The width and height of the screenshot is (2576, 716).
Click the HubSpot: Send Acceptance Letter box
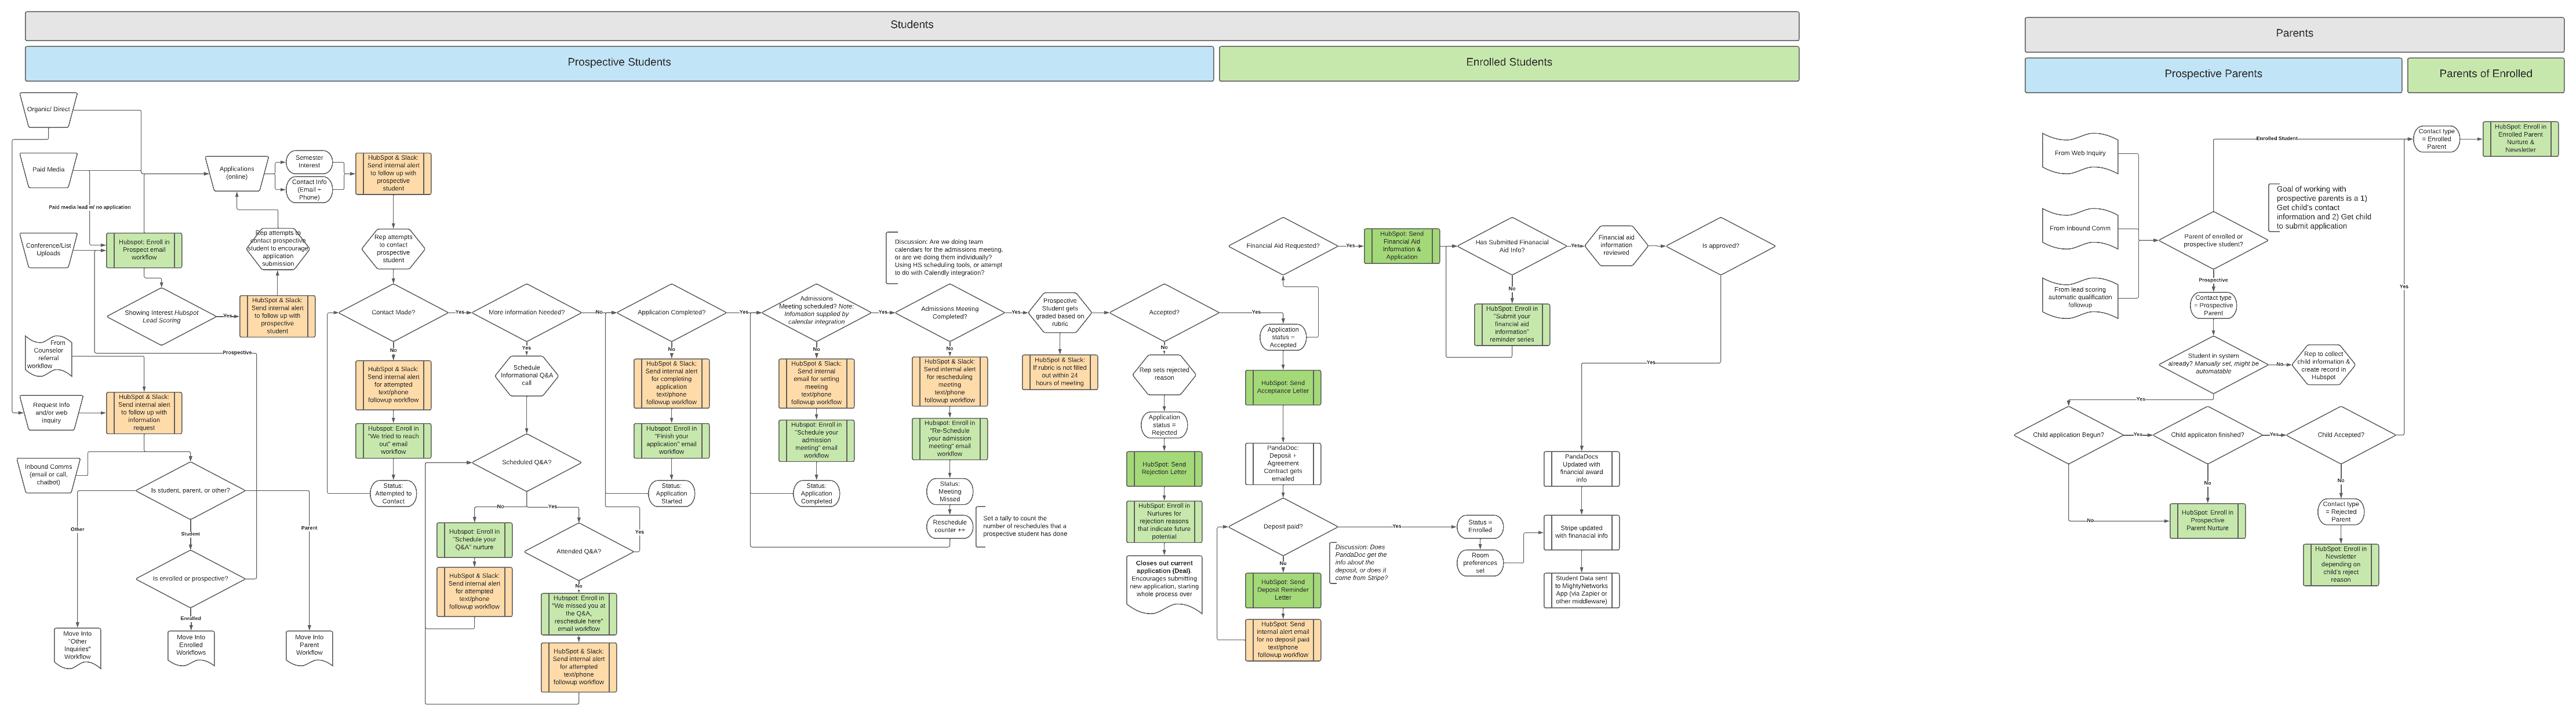[x=1283, y=387]
